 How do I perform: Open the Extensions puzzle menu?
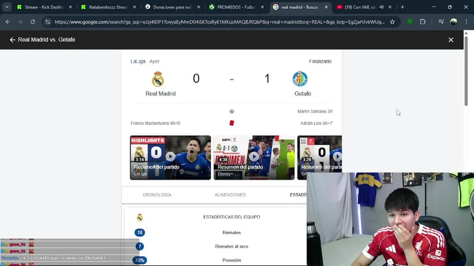point(423,22)
